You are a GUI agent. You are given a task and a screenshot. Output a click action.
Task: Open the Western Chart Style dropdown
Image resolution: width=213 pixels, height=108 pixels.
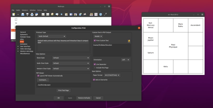click(x=71, y=69)
